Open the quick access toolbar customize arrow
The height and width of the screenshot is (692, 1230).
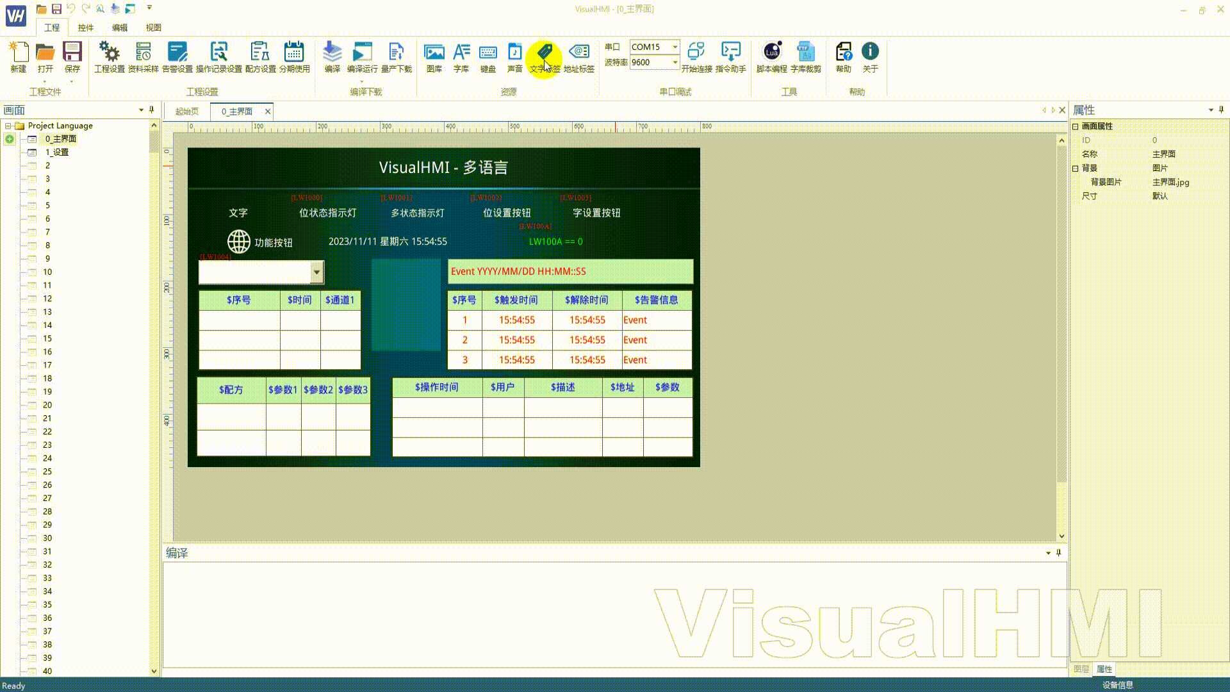tap(149, 8)
